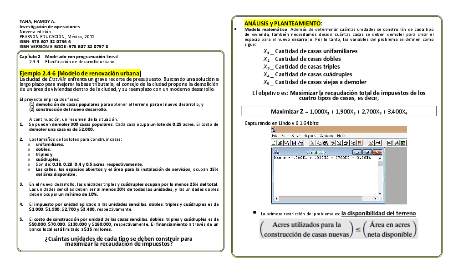This screenshot has height=278, width=453.
Task: Click the LINDO system icon of the untitled window
Action: click(x=277, y=152)
